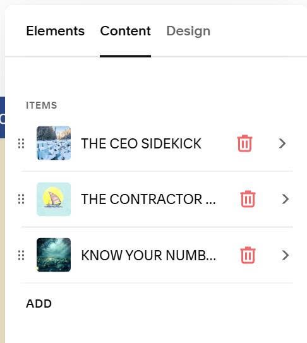Click the dark green forest thumbnail
Image resolution: width=307 pixels, height=343 pixels.
click(x=54, y=255)
